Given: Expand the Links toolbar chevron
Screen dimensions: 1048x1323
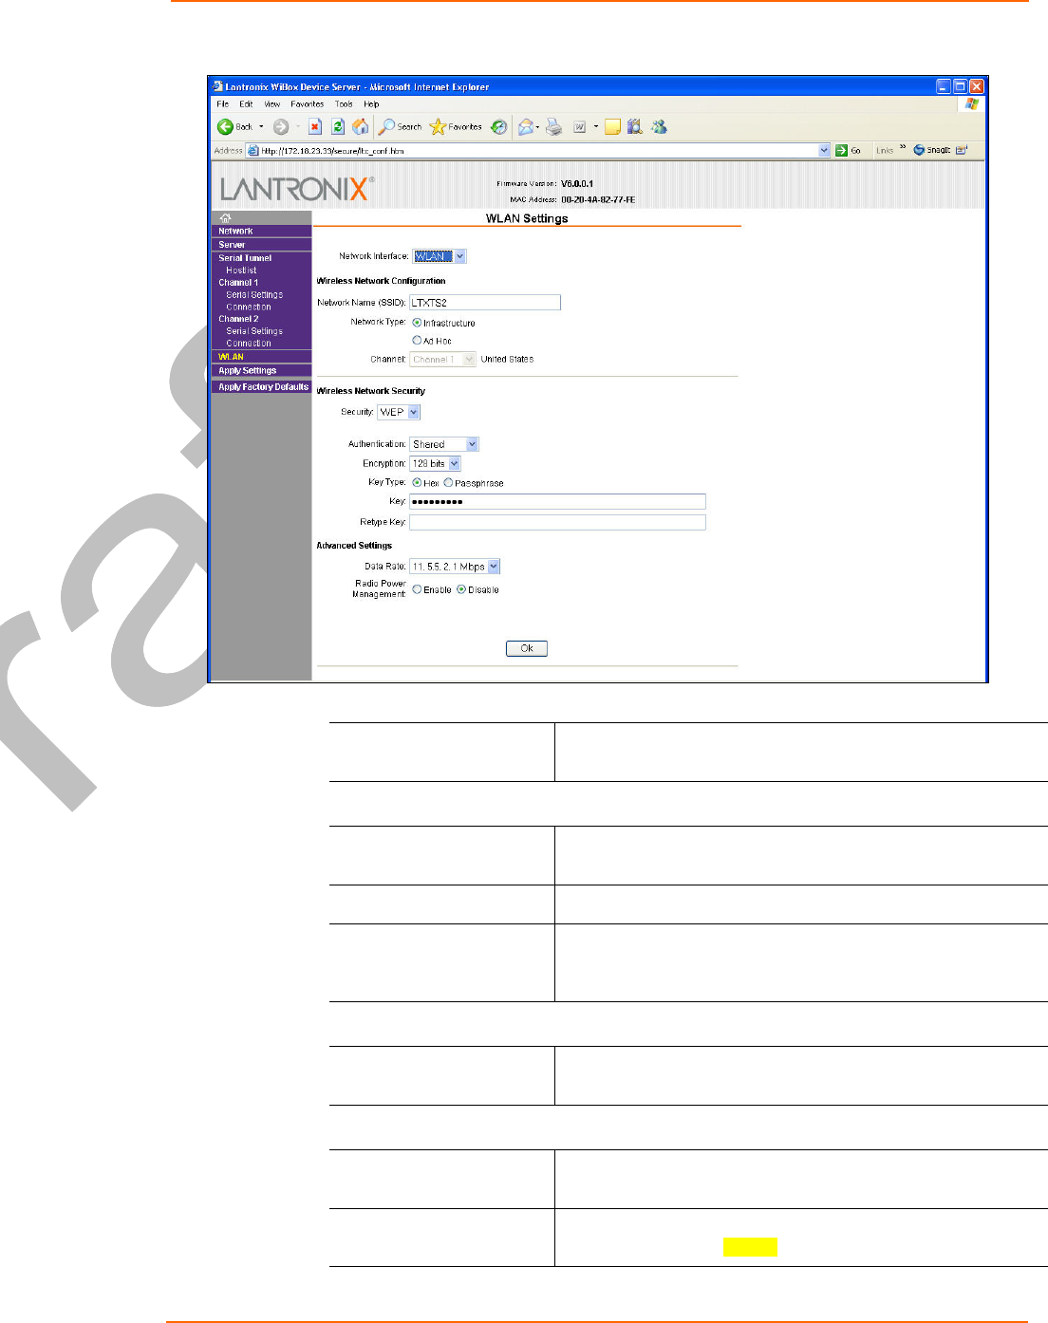Looking at the screenshot, I should coord(903,148).
